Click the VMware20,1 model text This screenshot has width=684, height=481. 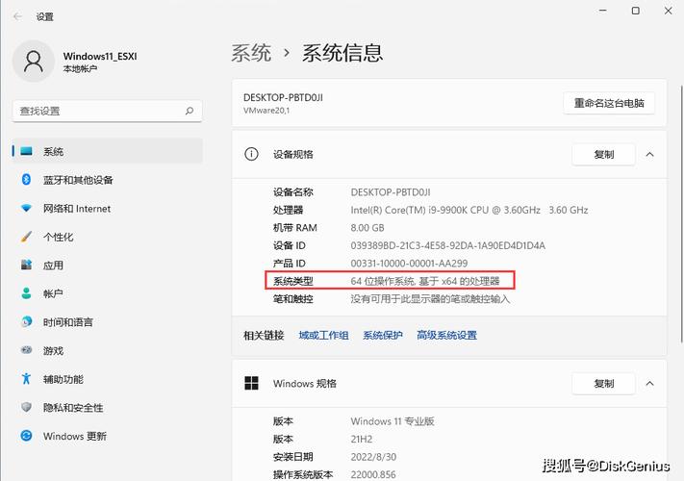(x=266, y=111)
